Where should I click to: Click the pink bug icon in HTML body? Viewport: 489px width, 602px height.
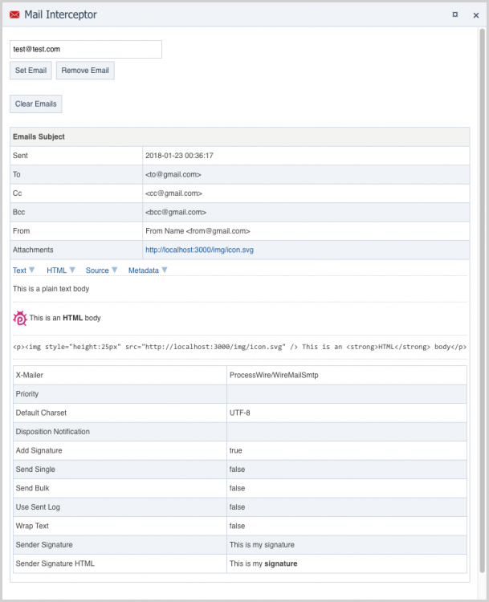pos(20,318)
